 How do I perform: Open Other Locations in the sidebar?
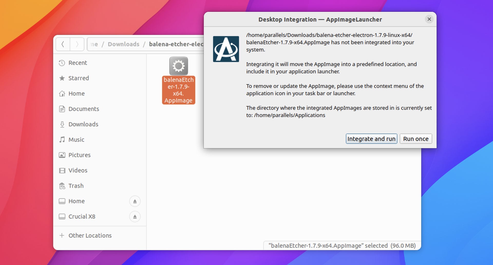pyautogui.click(x=100, y=235)
